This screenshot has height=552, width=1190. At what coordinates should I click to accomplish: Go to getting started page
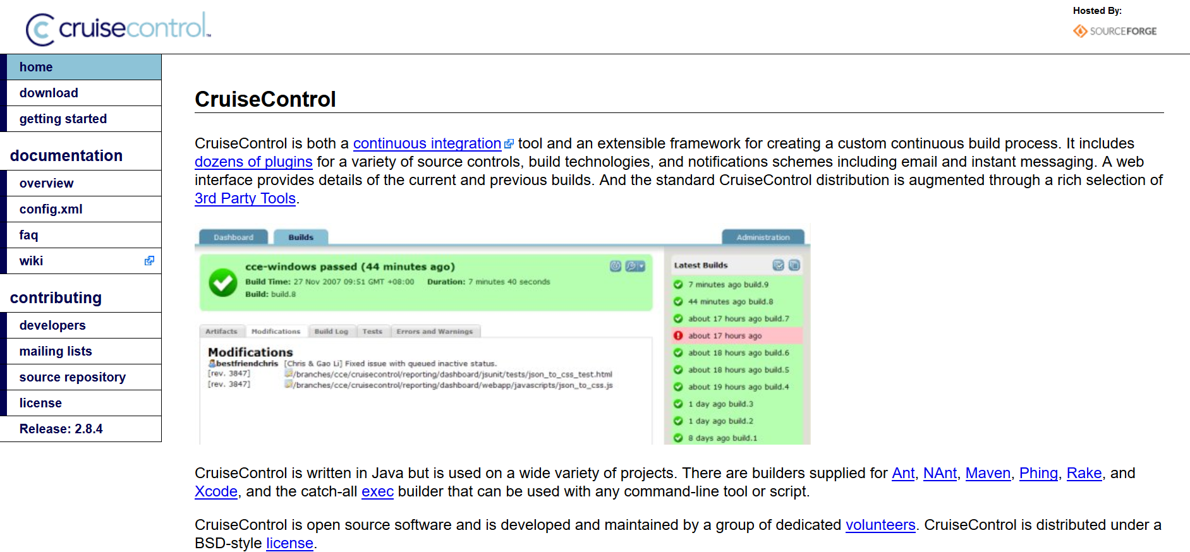pyautogui.click(x=83, y=119)
